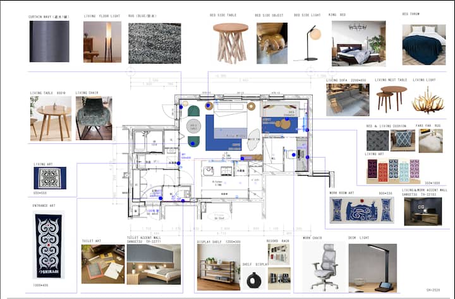Click the antler chandelier Living Light image

coord(428,100)
